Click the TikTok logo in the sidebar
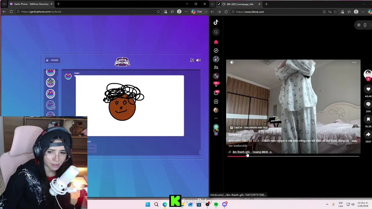372x209 pixels. coord(216,22)
